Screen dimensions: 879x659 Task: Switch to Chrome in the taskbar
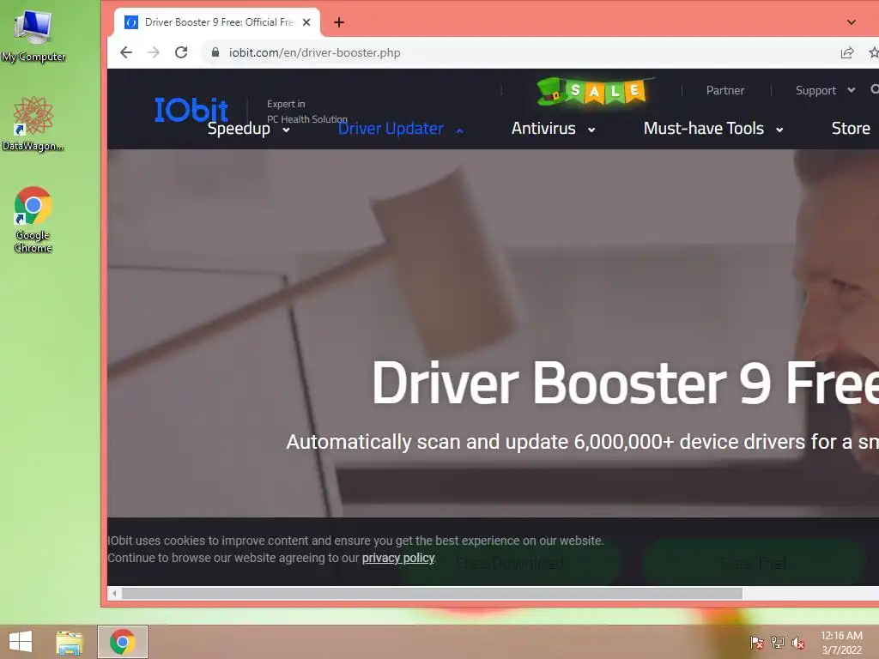(x=122, y=642)
